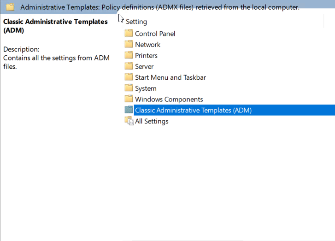Click the All Settings list icon
Screen dimensions: 335x241
129,121
